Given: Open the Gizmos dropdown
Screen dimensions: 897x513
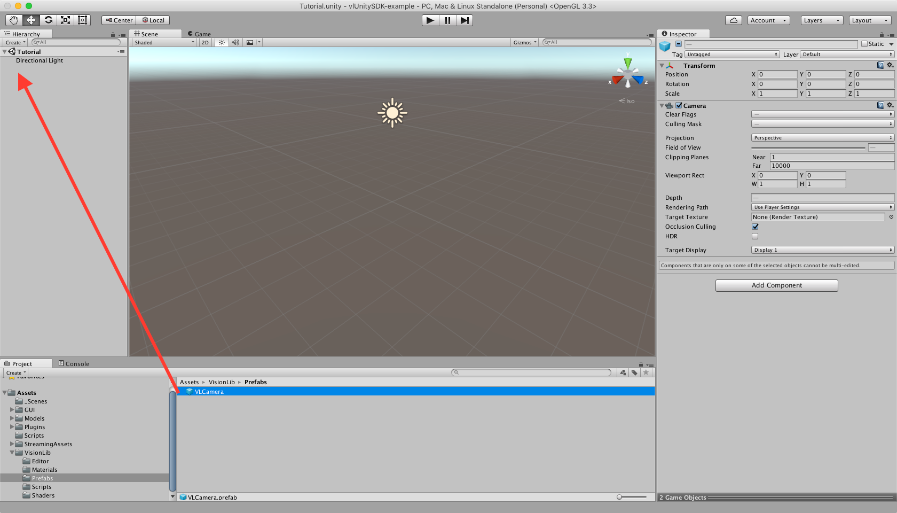Looking at the screenshot, I should (x=525, y=43).
